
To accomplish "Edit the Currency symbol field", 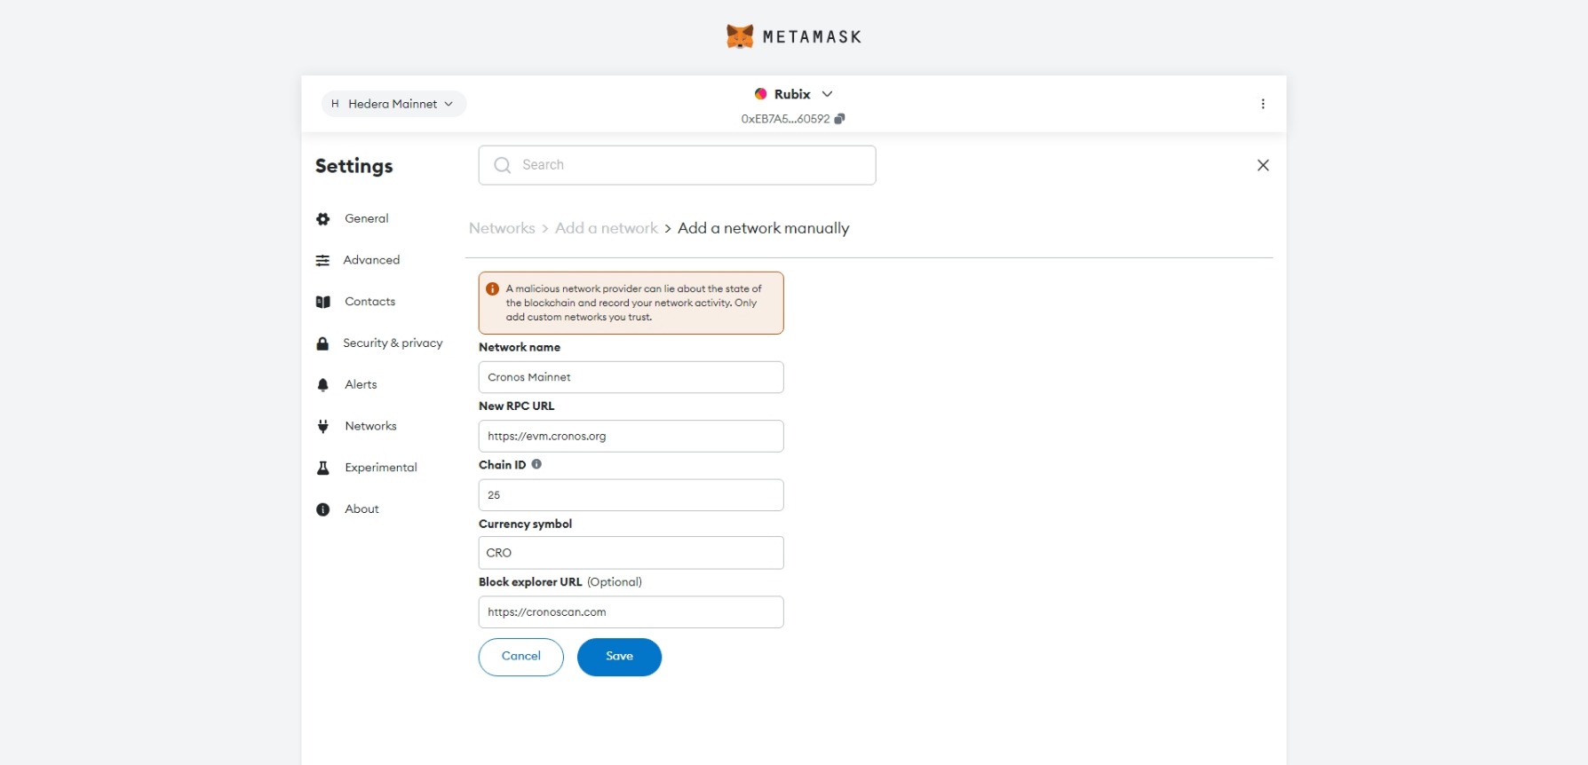I will (631, 553).
